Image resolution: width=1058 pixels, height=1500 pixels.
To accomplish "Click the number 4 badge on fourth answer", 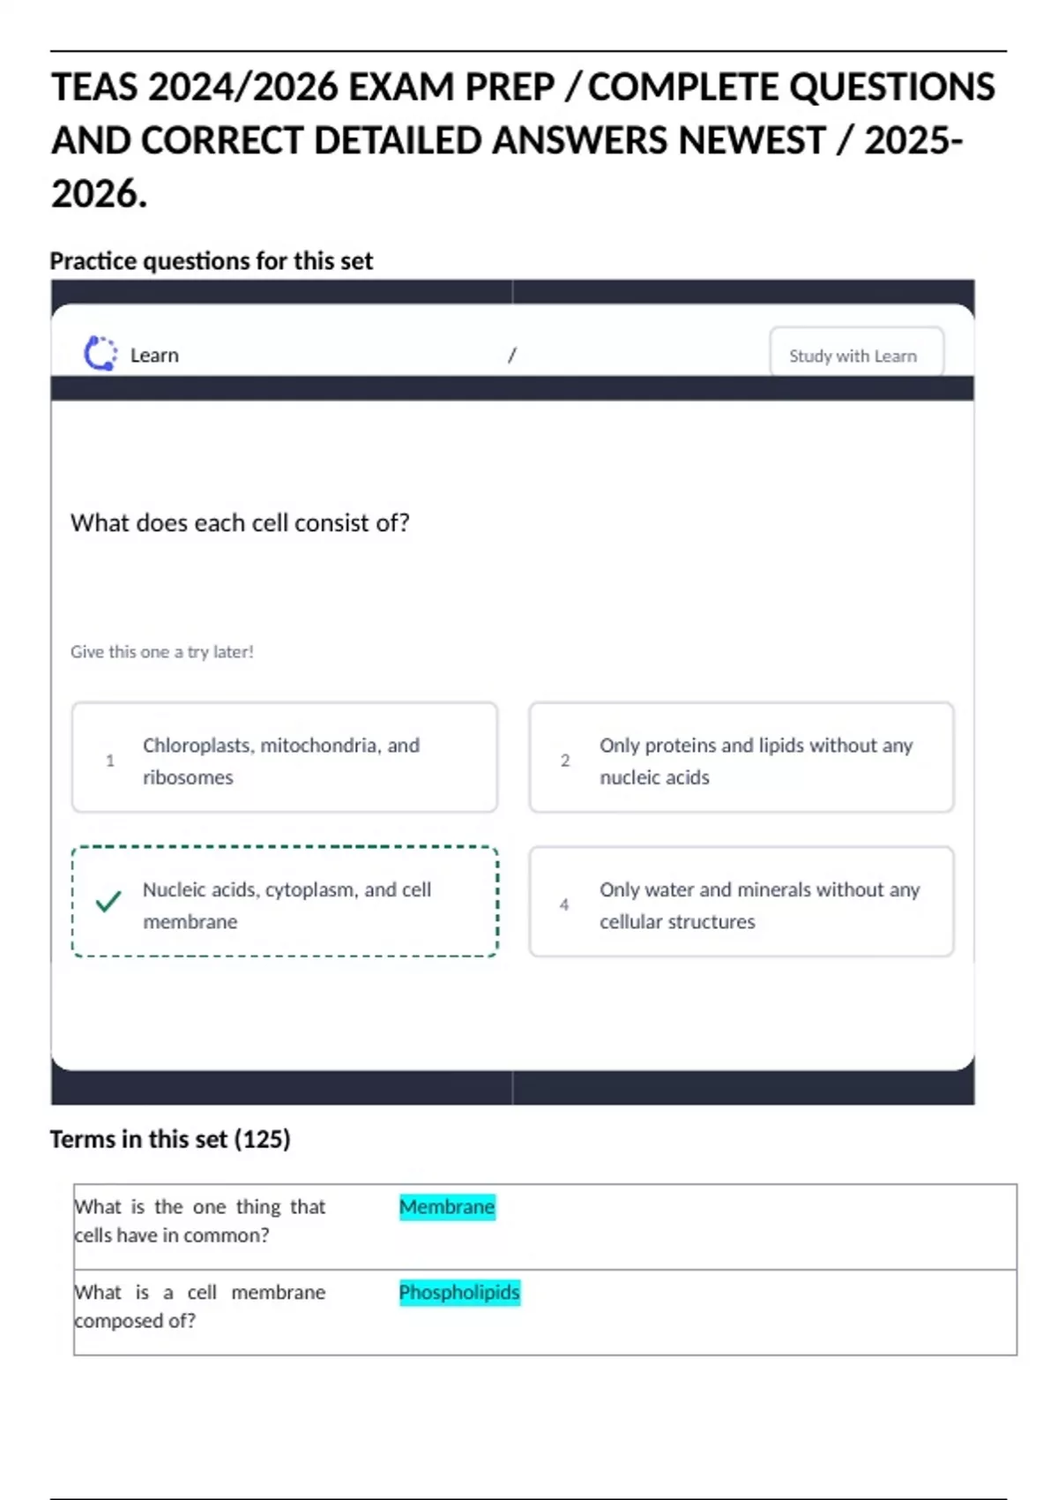I will tap(564, 904).
